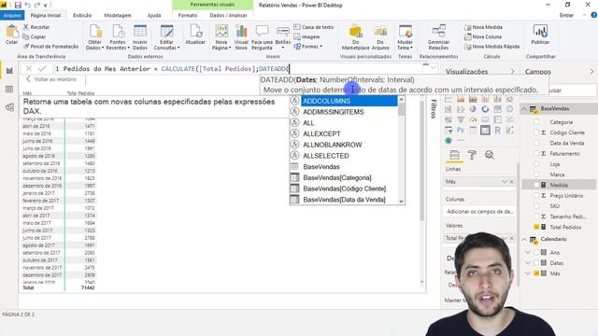
Task: Tick Categoria field checkbox
Action: point(536,122)
